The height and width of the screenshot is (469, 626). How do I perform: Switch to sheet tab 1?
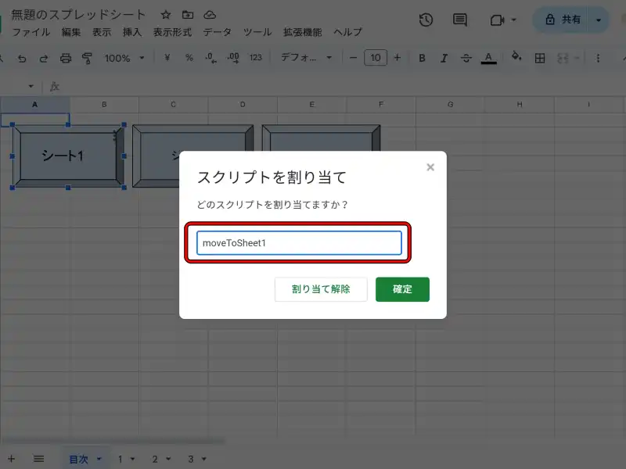click(x=121, y=459)
